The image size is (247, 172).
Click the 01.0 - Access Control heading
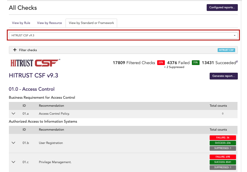32,89
